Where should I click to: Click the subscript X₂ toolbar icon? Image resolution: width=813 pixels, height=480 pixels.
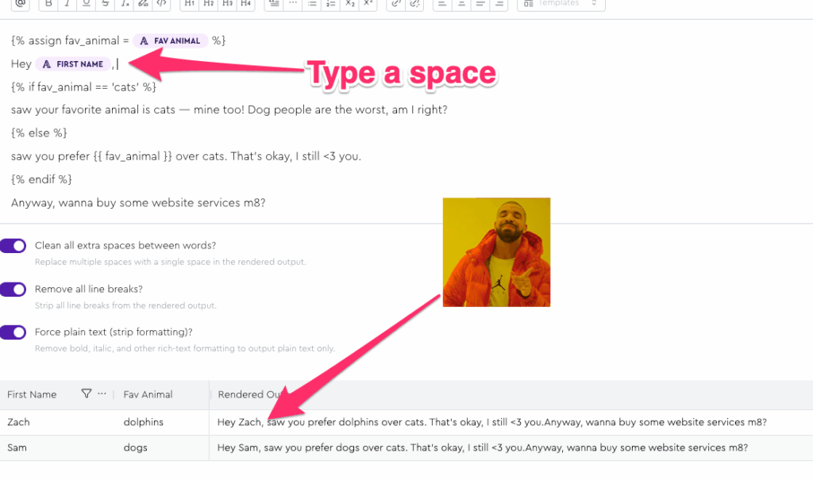click(x=350, y=4)
